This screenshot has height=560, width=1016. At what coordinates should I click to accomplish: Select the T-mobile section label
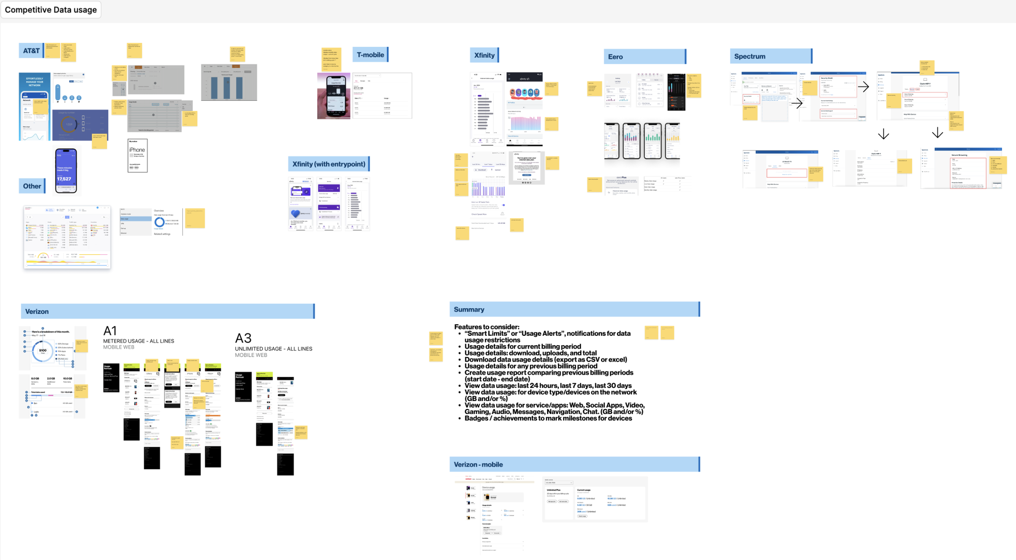tap(370, 55)
